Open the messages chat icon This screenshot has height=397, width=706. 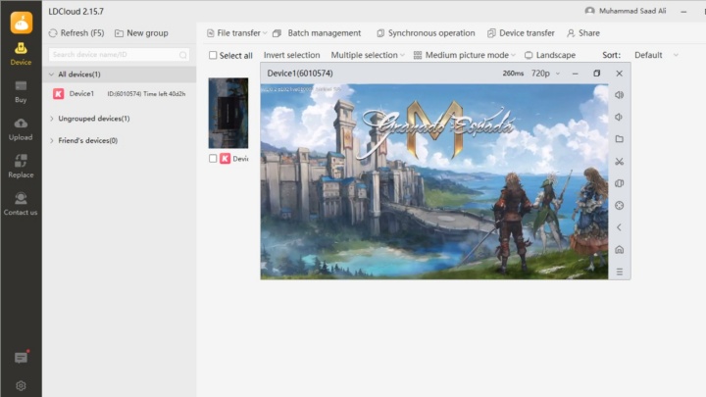21,358
